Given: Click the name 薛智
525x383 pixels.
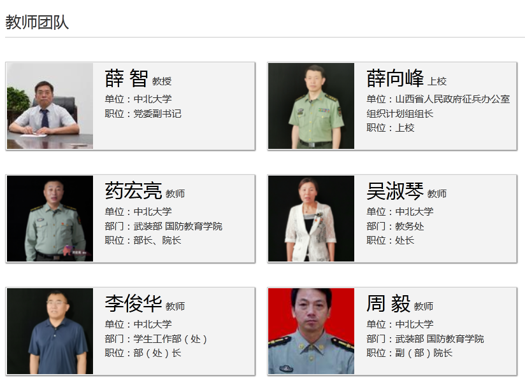Looking at the screenshot, I should pos(126,78).
